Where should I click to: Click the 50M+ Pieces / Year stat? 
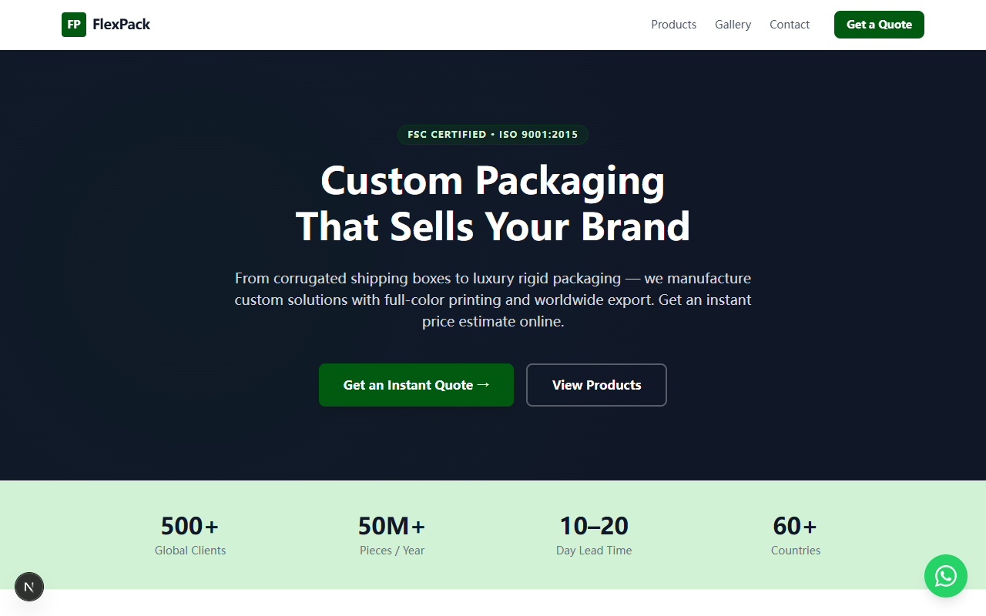click(392, 535)
